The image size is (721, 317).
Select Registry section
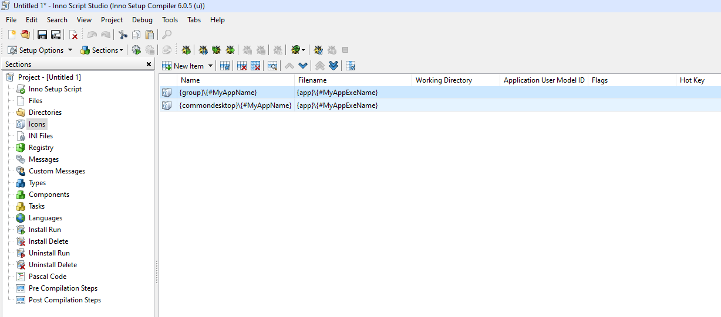tap(41, 148)
